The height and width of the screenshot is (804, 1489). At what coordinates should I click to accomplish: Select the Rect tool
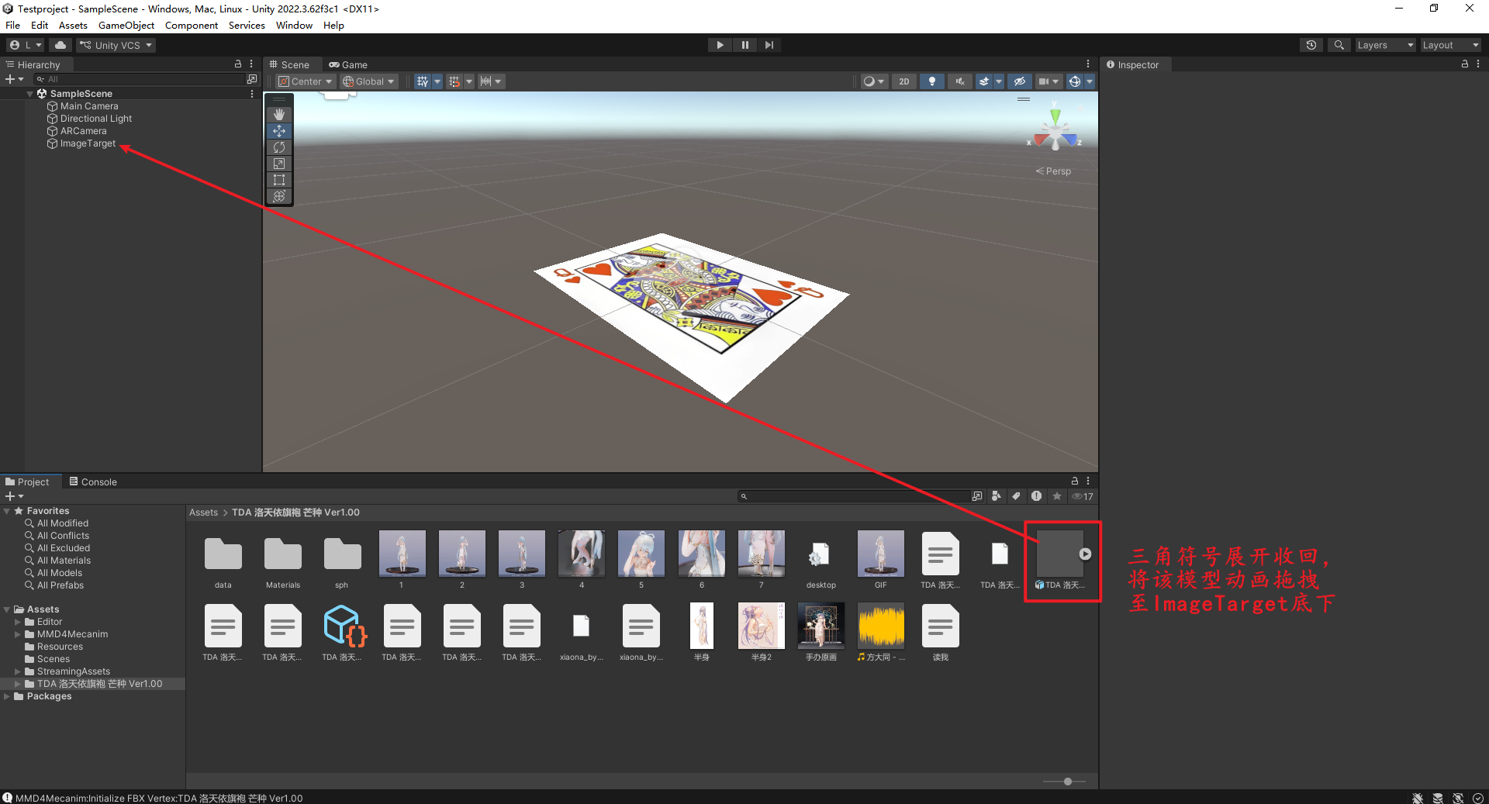[x=279, y=179]
